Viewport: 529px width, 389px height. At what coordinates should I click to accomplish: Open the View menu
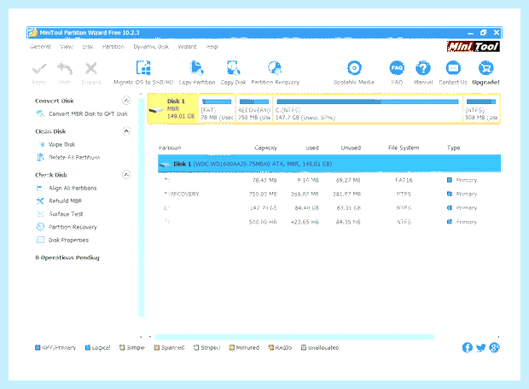pos(67,47)
